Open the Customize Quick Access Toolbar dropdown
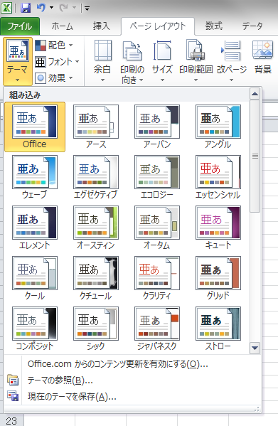The image size is (278, 426). pyautogui.click(x=87, y=9)
